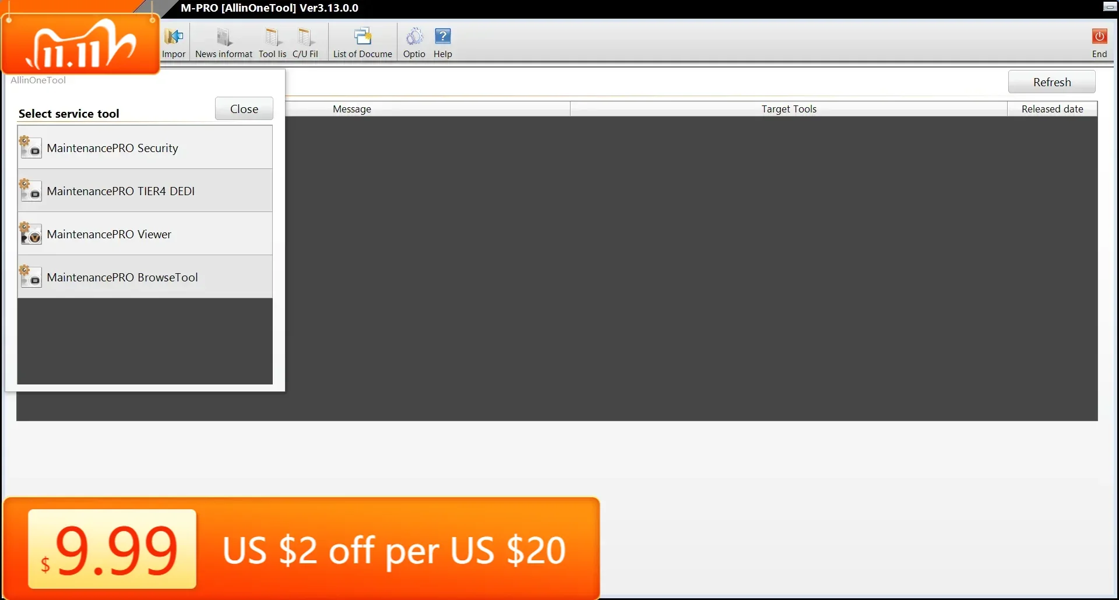
Task: Click the 'Select service tool' heading
Action: 69,114
